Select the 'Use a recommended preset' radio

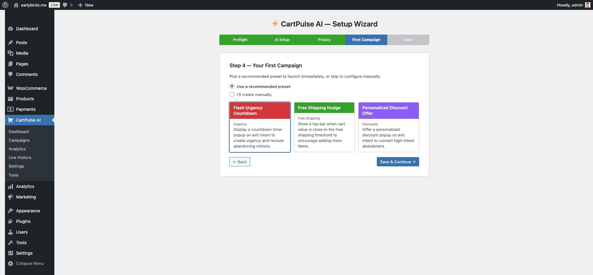point(232,86)
